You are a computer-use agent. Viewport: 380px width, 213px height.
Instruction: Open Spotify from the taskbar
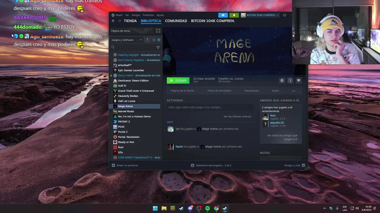(208, 208)
